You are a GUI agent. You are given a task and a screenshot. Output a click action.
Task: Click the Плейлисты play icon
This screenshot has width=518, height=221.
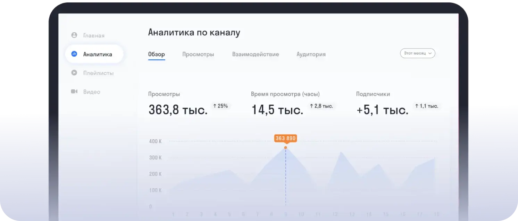(x=74, y=73)
